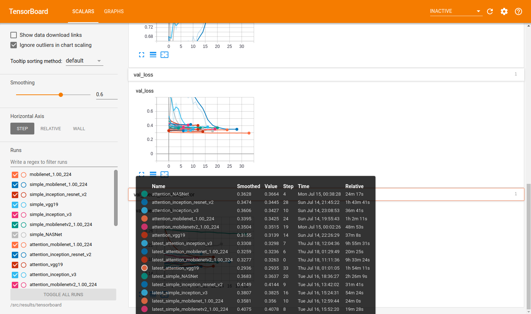Uncheck the simple_inception_resnet_v2 run checkbox
This screenshot has width=531, height=314.
15,195
